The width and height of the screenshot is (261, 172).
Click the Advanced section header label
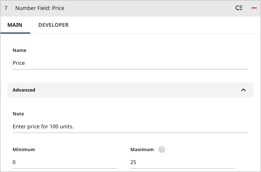[x=24, y=90]
